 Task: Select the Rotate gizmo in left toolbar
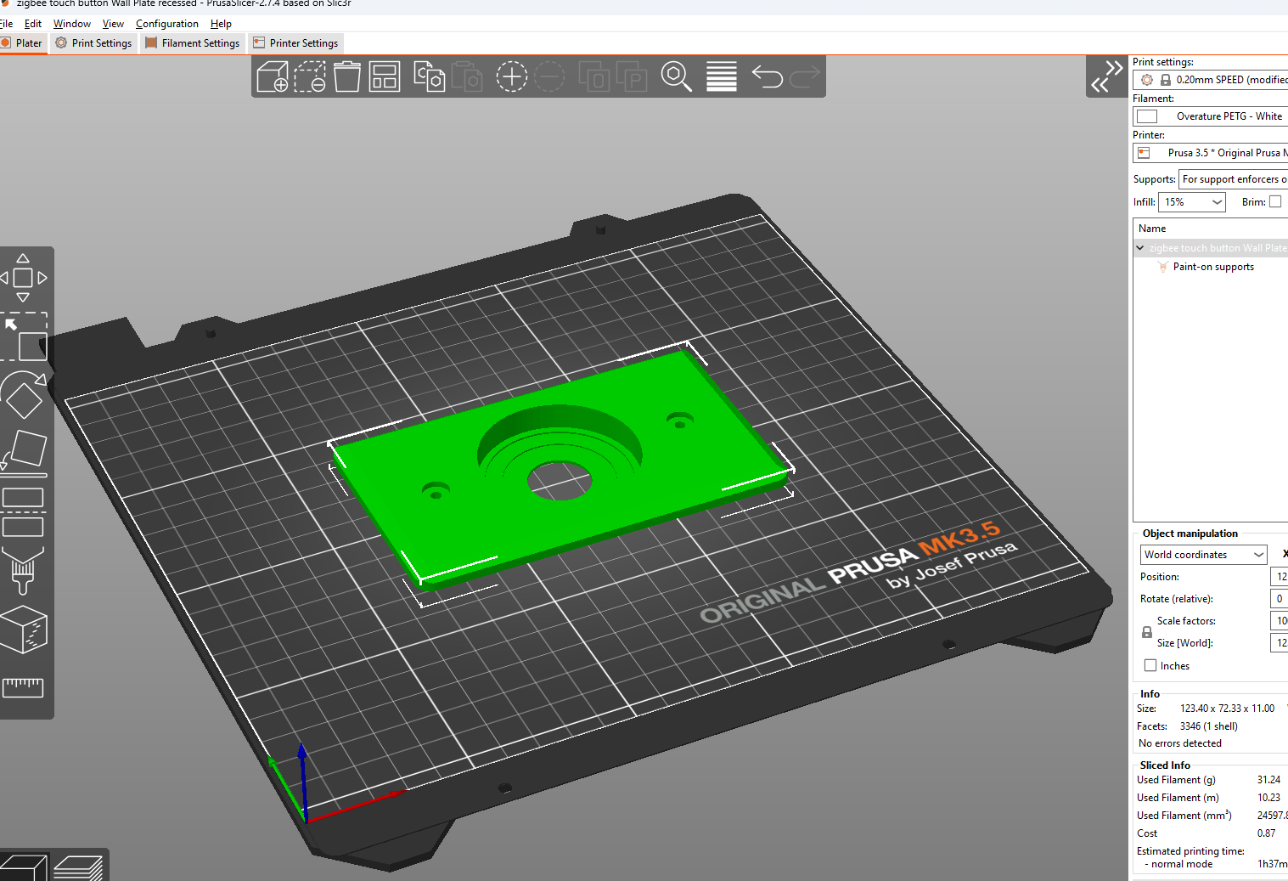coord(24,395)
